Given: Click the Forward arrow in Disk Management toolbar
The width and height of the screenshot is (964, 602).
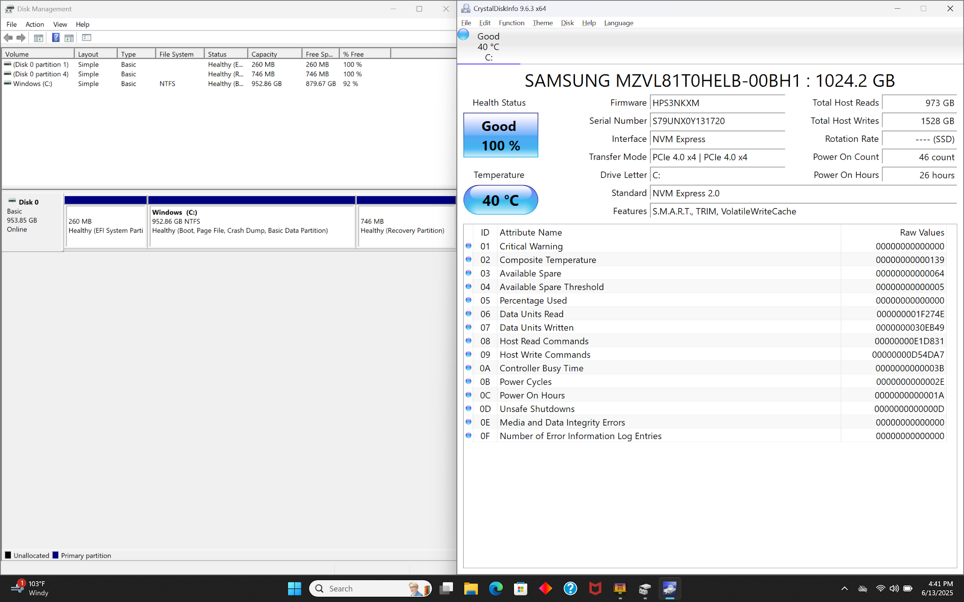Looking at the screenshot, I should coord(21,38).
